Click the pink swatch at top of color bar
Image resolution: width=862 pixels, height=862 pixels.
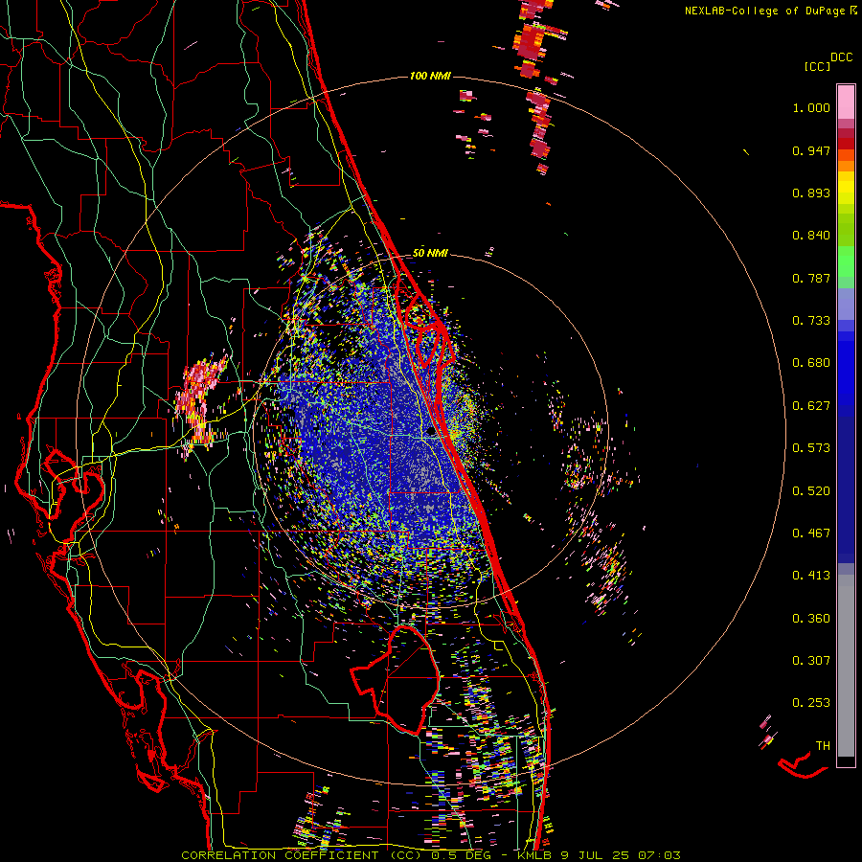[846, 102]
